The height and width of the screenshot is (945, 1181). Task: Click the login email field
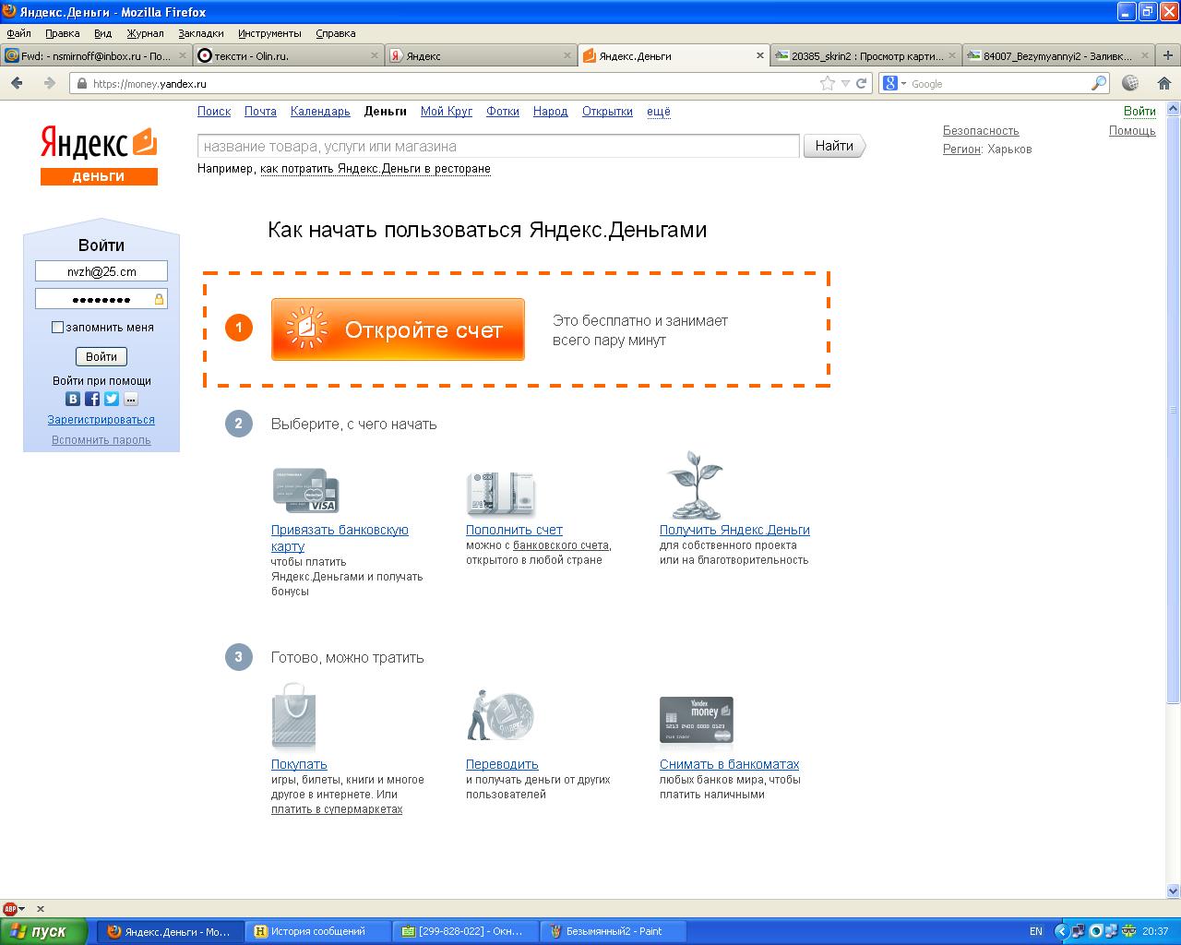point(101,271)
